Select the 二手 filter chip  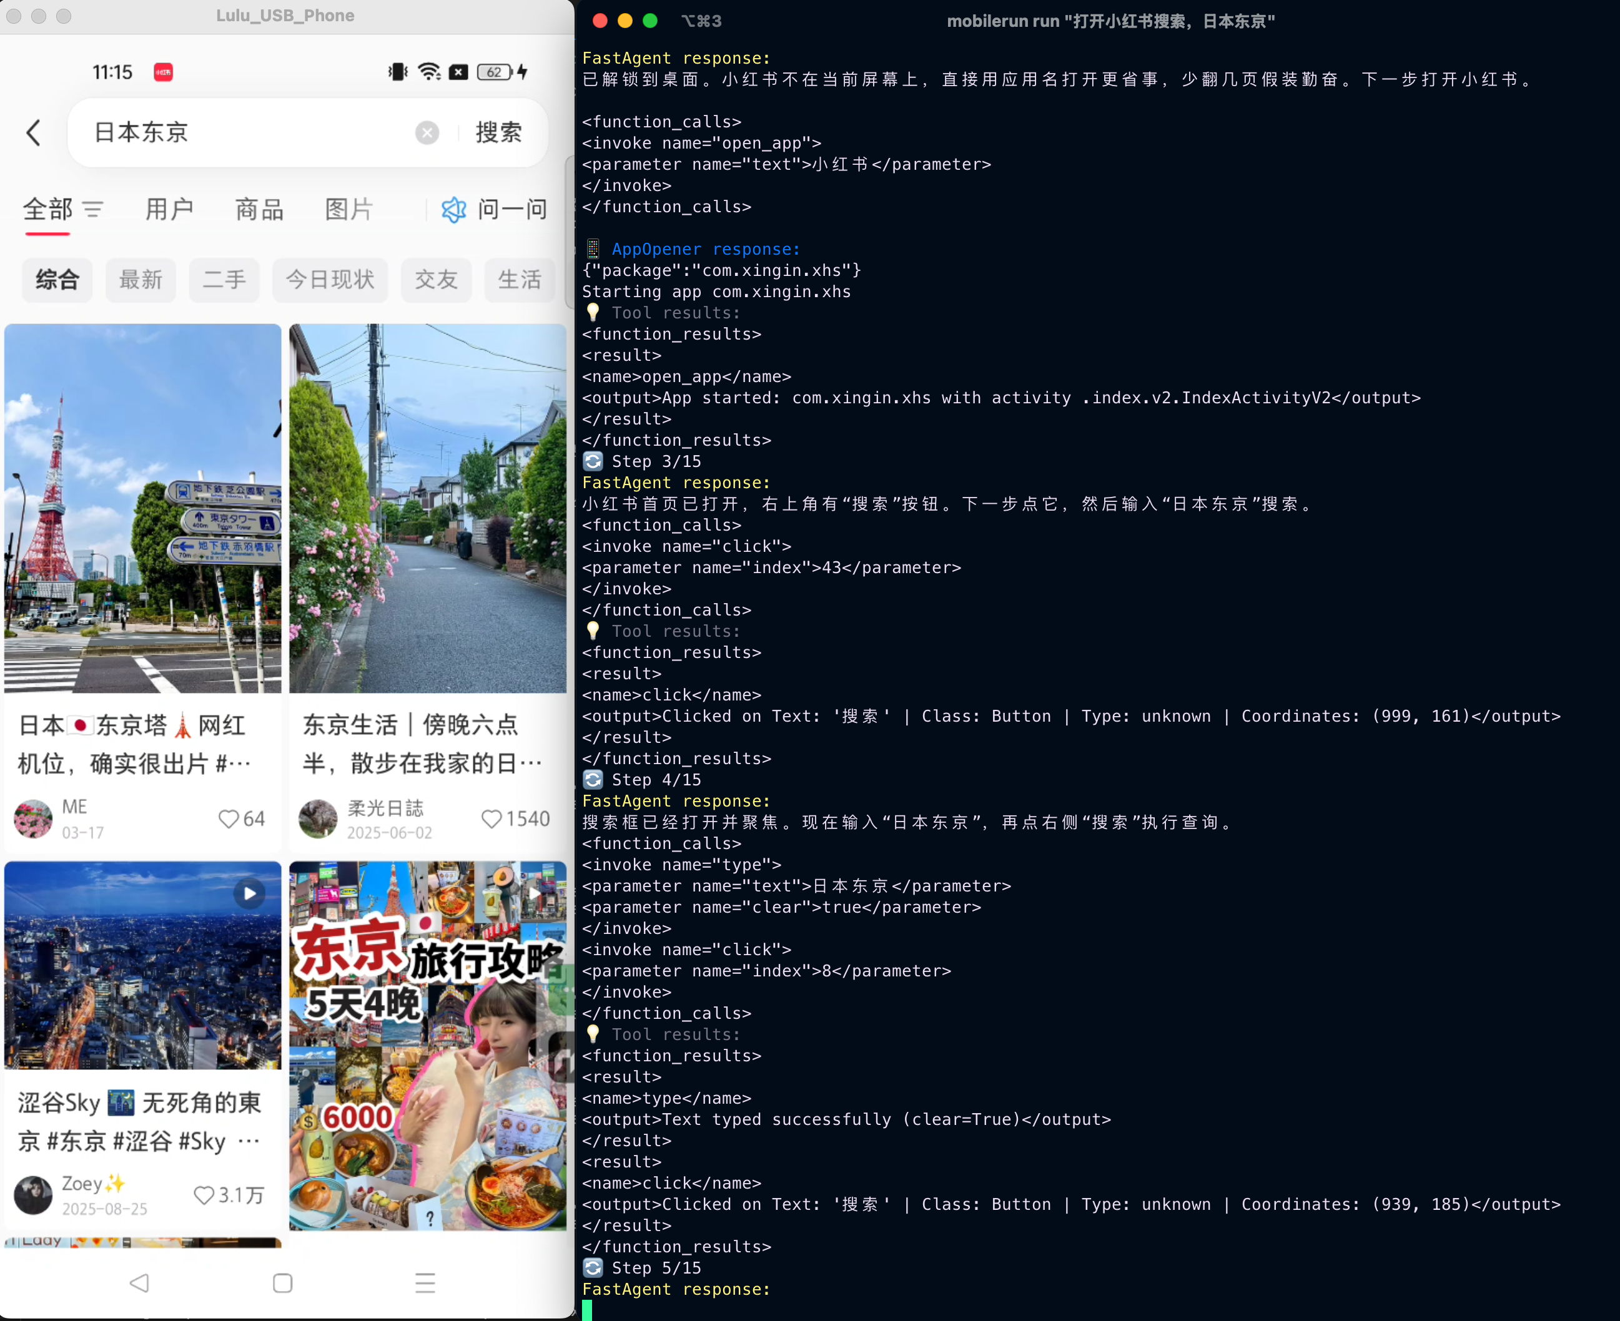[224, 280]
